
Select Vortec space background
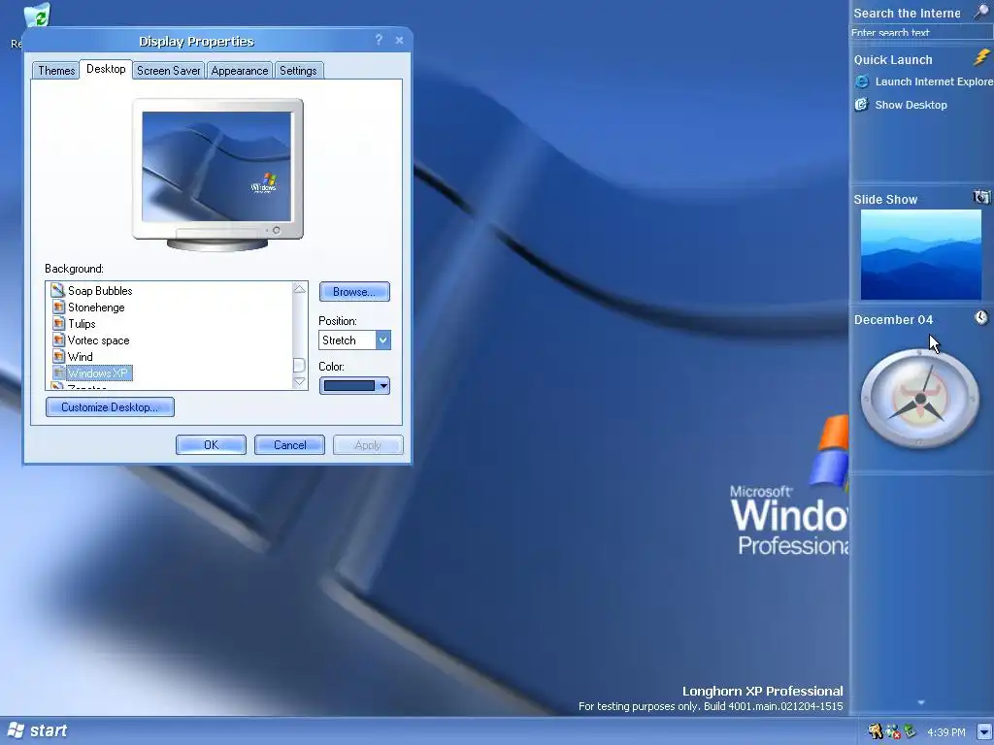click(x=98, y=340)
